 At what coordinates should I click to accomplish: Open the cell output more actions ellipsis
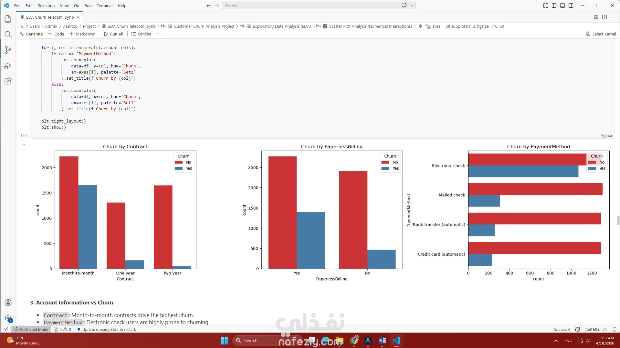coord(23,145)
